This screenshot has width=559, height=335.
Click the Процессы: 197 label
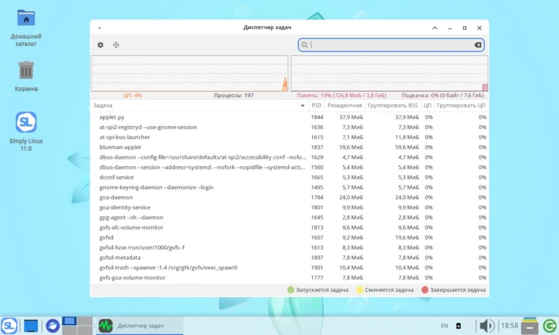point(234,95)
